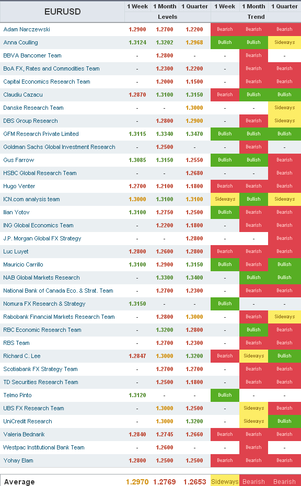This screenshot has height=486, width=301.
Task: Open Adam Narczewski forecaster link
Action: 27,29
